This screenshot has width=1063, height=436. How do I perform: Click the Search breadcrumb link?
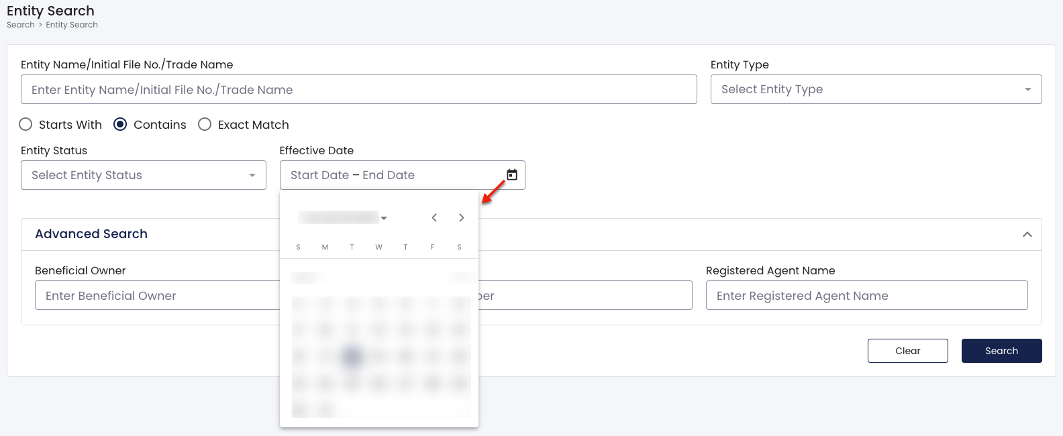[21, 25]
